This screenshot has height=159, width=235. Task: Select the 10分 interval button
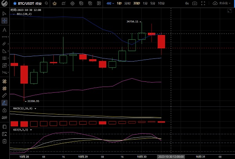click(161, 4)
